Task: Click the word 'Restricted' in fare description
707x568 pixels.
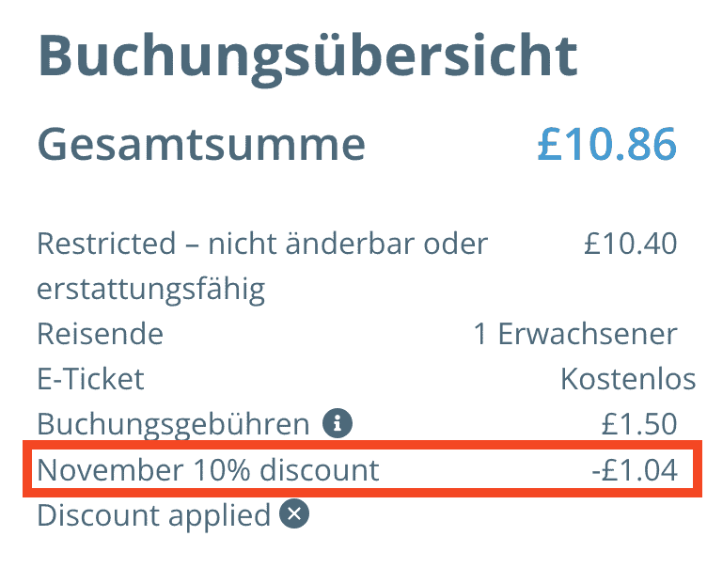Action: coord(105,244)
